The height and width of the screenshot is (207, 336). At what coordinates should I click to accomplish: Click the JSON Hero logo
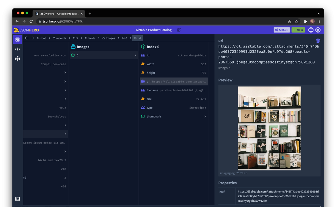(26, 30)
